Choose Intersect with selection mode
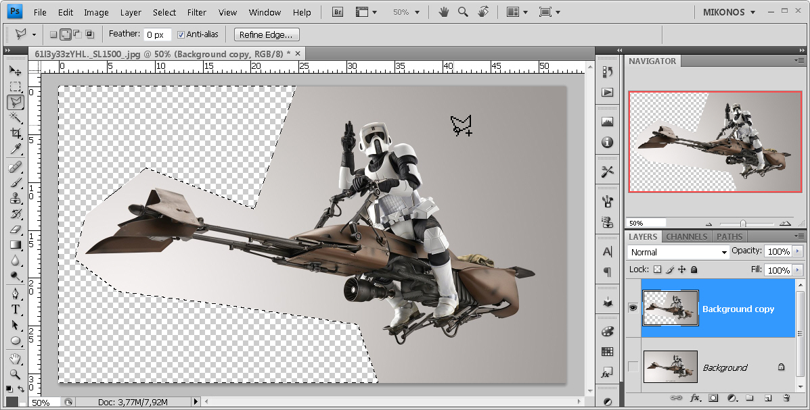The width and height of the screenshot is (810, 410). coord(90,34)
